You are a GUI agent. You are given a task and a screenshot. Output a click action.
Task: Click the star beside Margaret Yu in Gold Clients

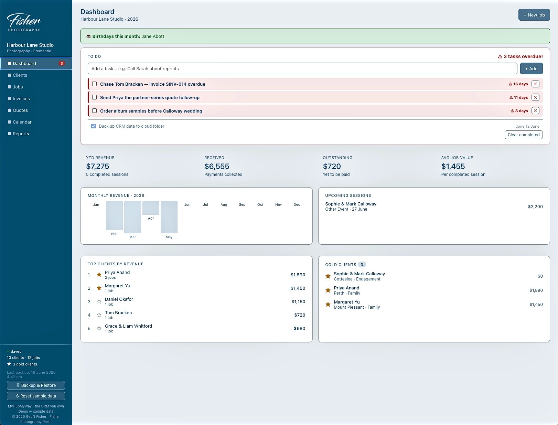pos(328,304)
